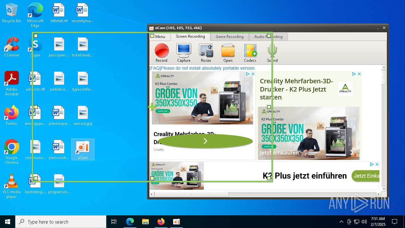
Task: Select the programslo... image file on desktop
Action: coord(59,184)
